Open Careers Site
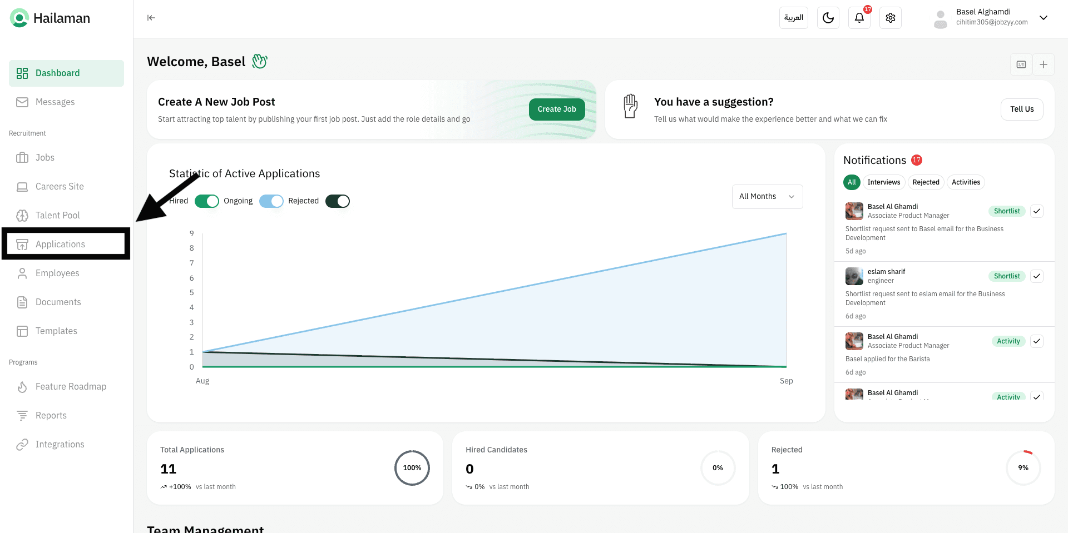Image resolution: width=1068 pixels, height=533 pixels. [x=66, y=187]
